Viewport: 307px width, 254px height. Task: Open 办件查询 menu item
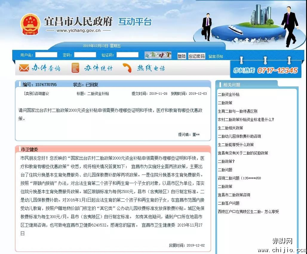tap(46, 68)
